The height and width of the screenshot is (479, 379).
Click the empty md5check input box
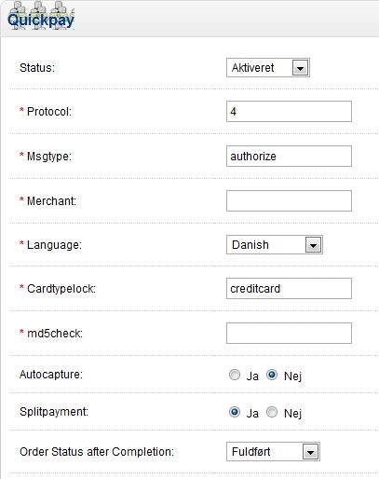(x=289, y=333)
